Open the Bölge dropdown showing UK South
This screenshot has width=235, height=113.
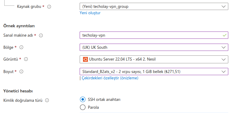(154, 47)
